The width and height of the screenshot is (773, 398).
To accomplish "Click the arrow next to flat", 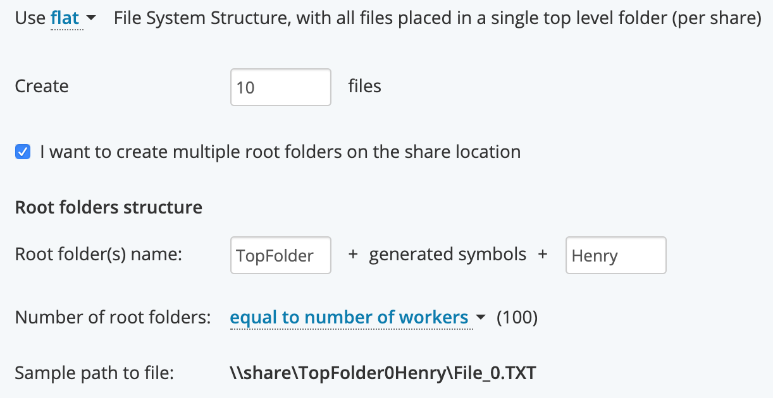I will [90, 19].
